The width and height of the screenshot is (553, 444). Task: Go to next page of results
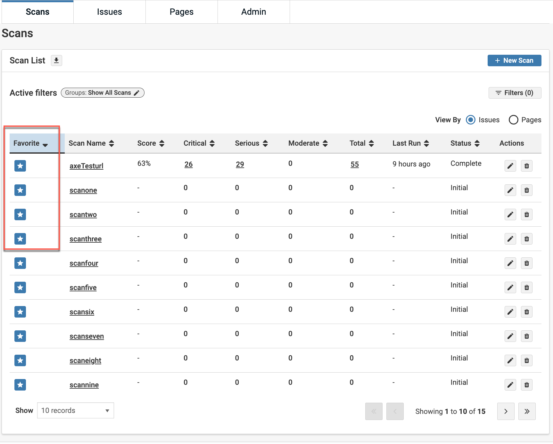(x=506, y=411)
